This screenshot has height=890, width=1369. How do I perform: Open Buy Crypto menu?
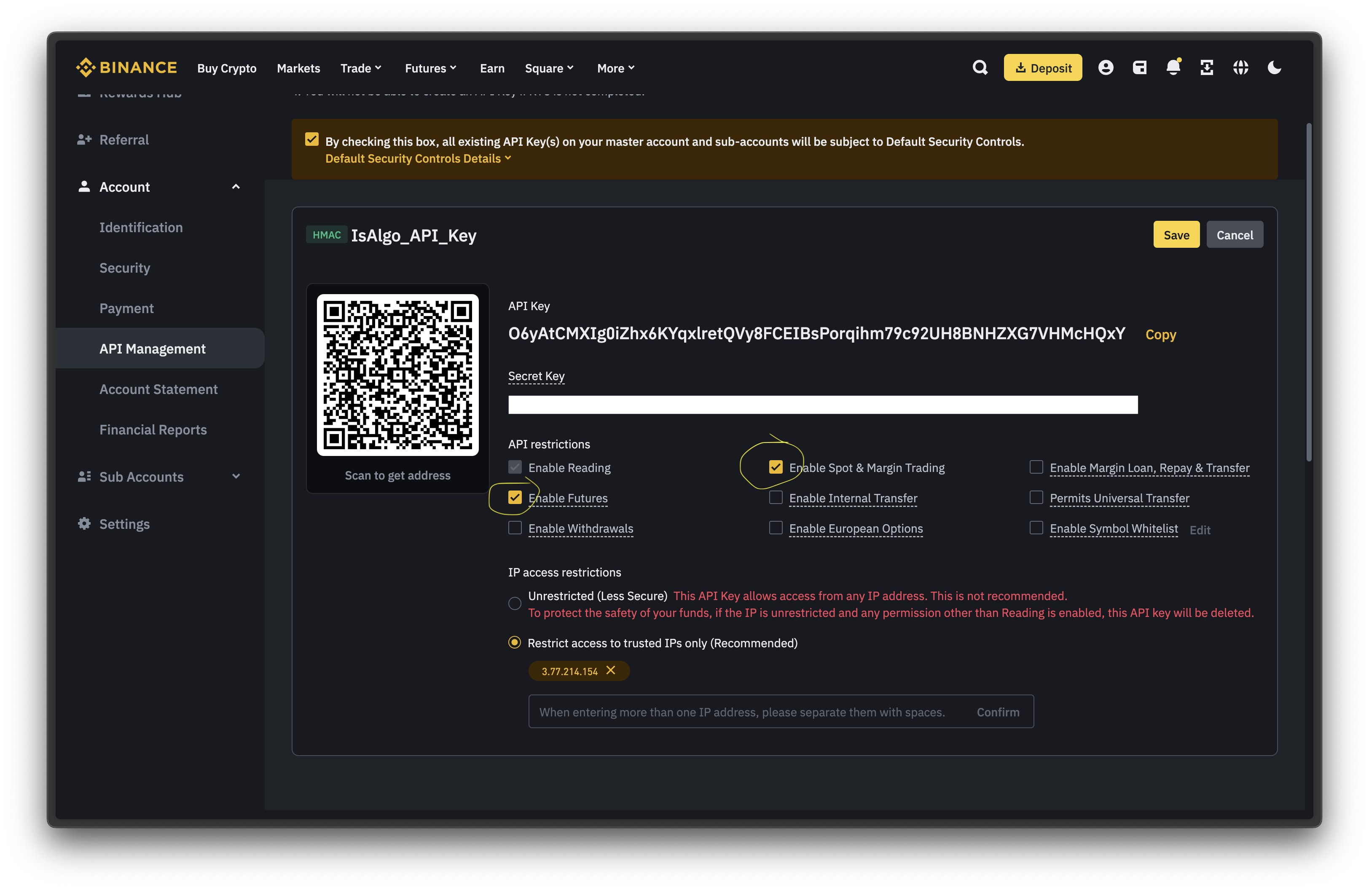point(227,68)
